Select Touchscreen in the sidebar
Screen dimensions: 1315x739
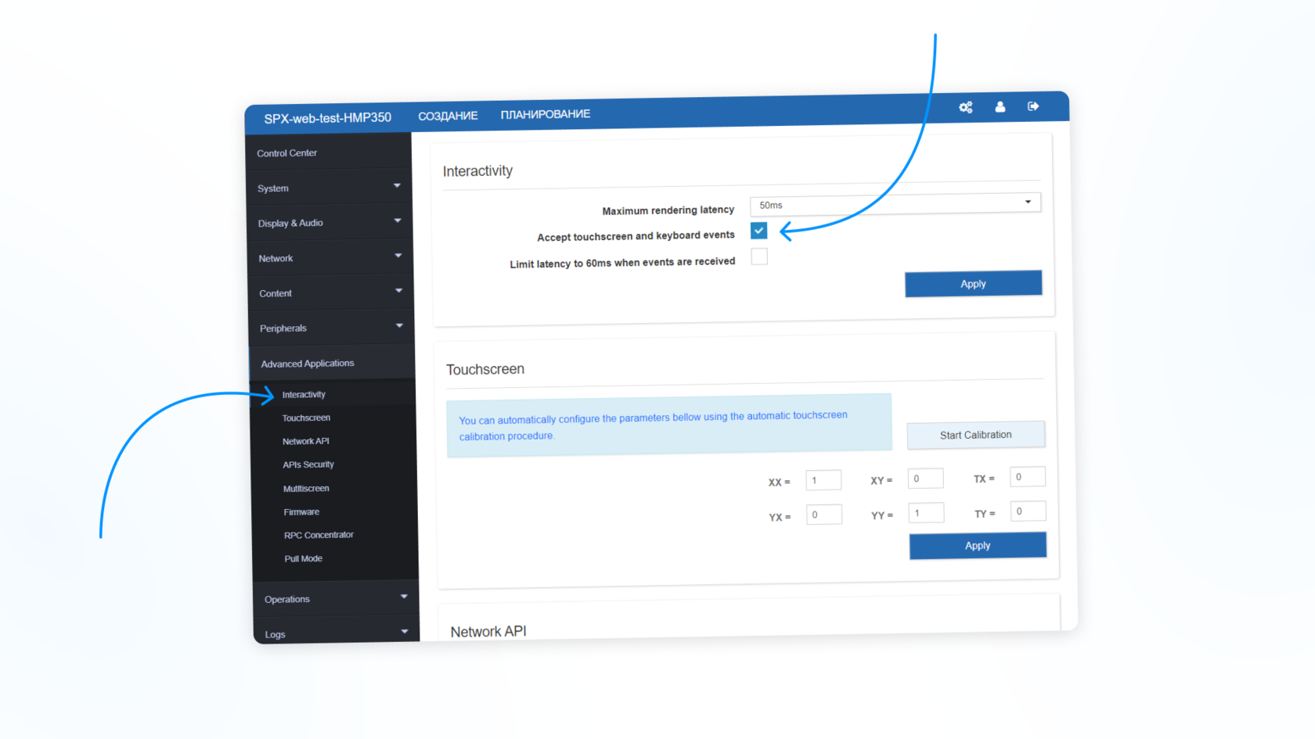pyautogui.click(x=306, y=418)
